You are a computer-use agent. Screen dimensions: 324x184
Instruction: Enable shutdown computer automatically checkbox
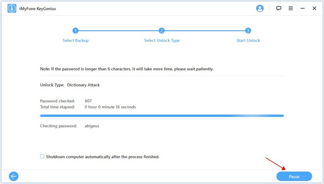42,156
